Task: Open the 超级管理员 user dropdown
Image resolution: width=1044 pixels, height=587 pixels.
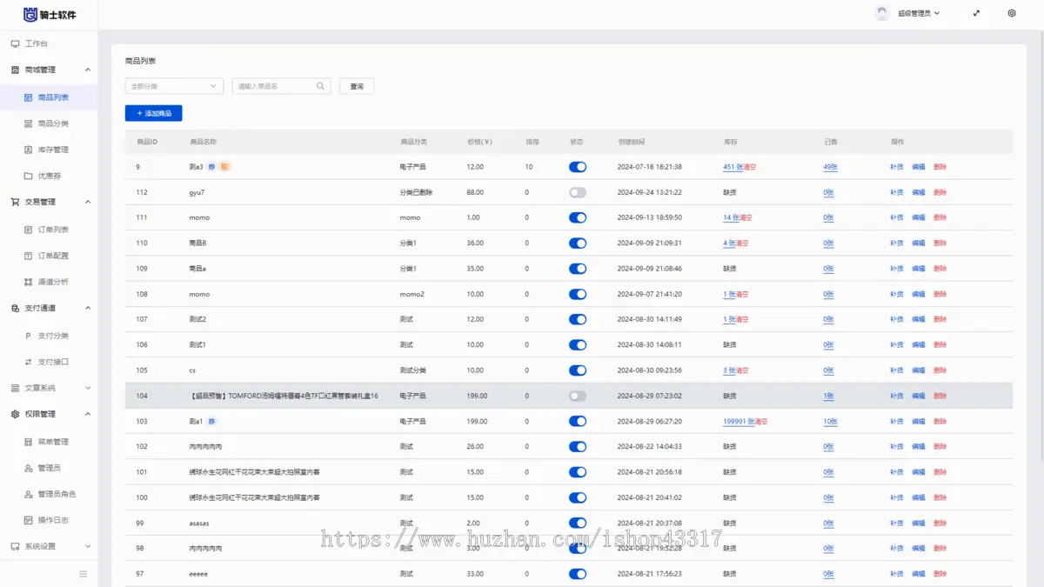Action: (x=918, y=14)
